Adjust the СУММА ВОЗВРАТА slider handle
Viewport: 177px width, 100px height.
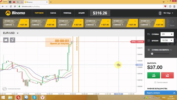tap(152, 54)
